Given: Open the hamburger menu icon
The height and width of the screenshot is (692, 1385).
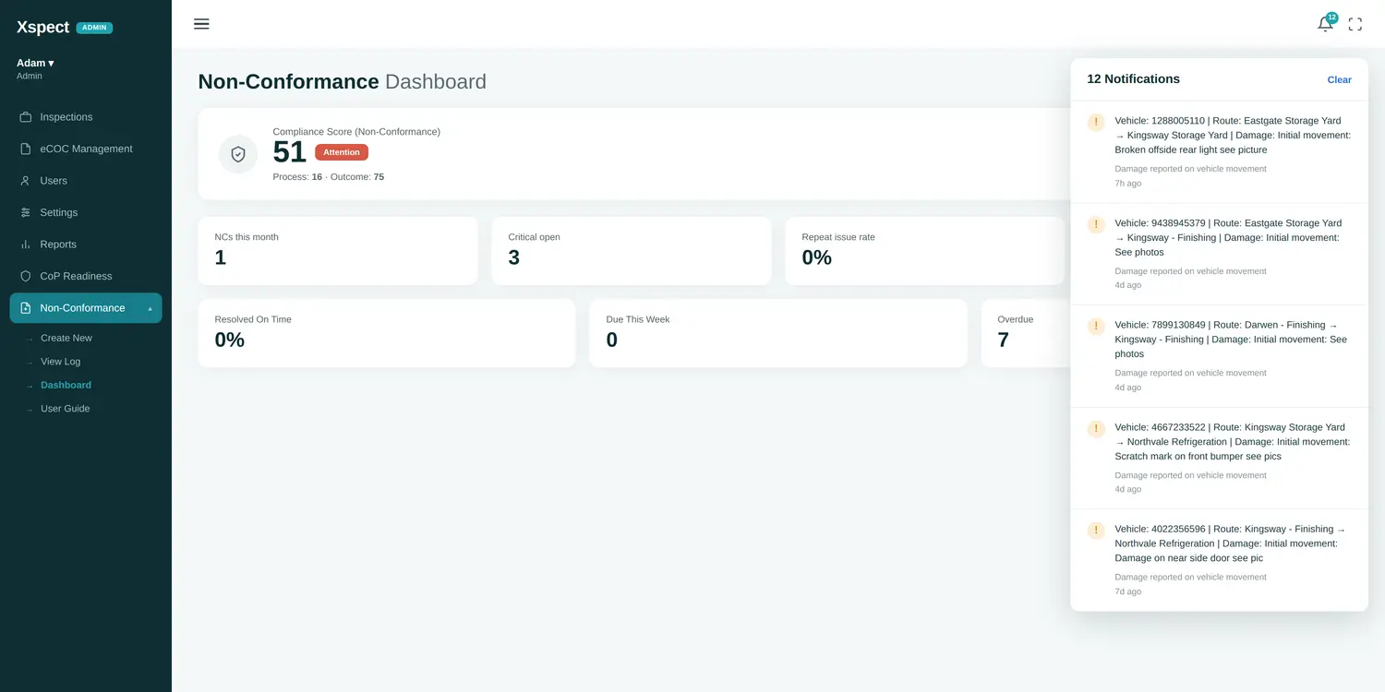Looking at the screenshot, I should pyautogui.click(x=201, y=24).
